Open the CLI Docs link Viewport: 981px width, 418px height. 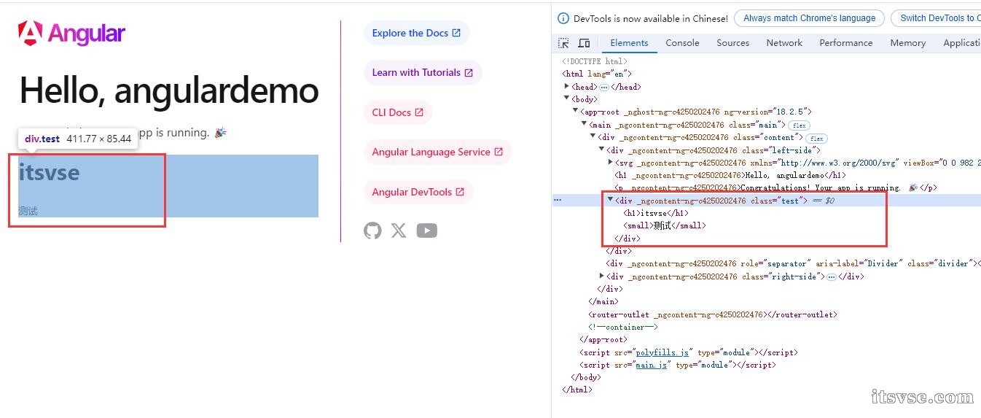pyautogui.click(x=398, y=112)
